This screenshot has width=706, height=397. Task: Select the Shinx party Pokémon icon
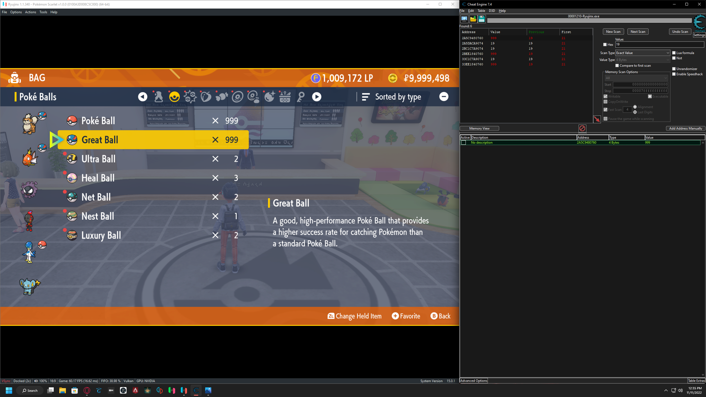(x=30, y=287)
